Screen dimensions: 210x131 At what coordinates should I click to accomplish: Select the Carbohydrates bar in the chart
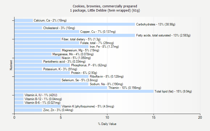[75, 24]
